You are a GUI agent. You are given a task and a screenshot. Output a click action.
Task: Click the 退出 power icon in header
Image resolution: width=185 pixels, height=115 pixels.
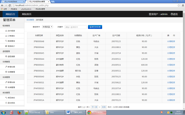(x=172, y=14)
